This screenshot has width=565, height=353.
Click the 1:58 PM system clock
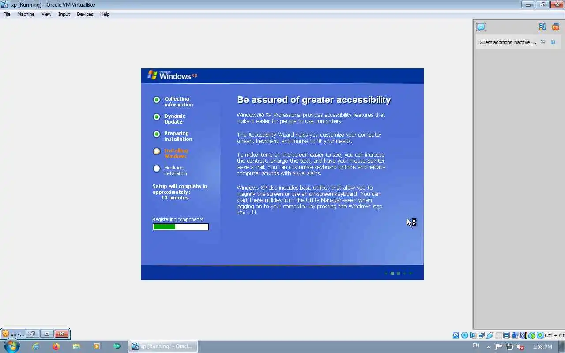tap(542, 347)
